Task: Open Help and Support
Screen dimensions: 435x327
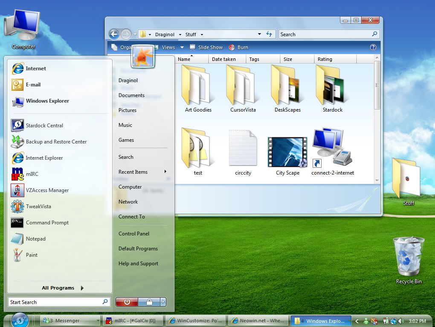Action: click(138, 264)
